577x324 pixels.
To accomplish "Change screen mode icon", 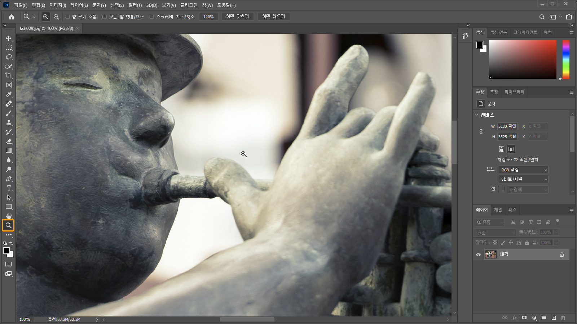I will (x=9, y=274).
